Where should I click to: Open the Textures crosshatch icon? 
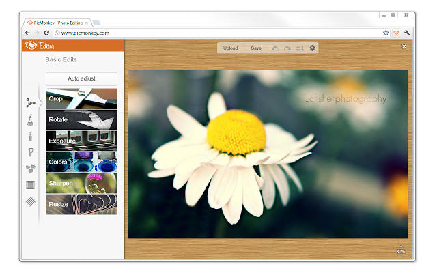pyautogui.click(x=31, y=201)
